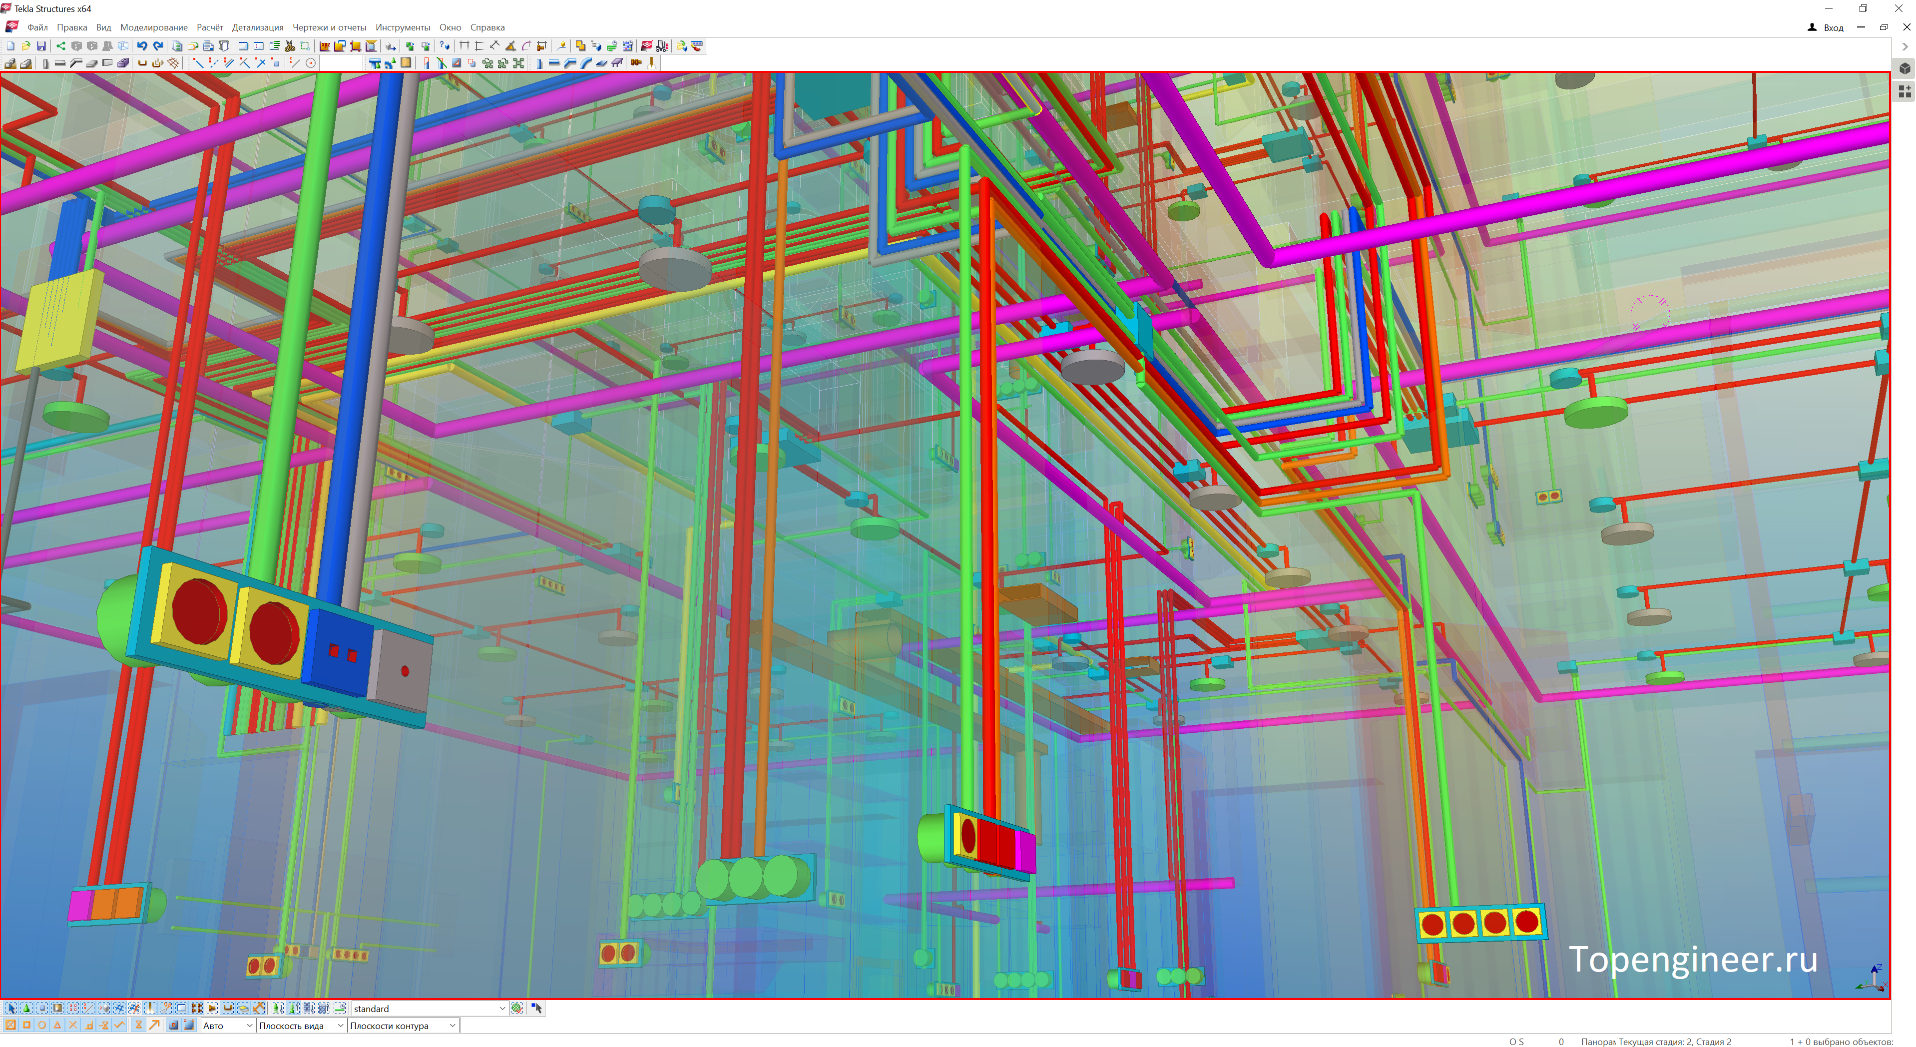Click the Save model floppy disk icon
1916x1047 pixels.
tap(41, 46)
